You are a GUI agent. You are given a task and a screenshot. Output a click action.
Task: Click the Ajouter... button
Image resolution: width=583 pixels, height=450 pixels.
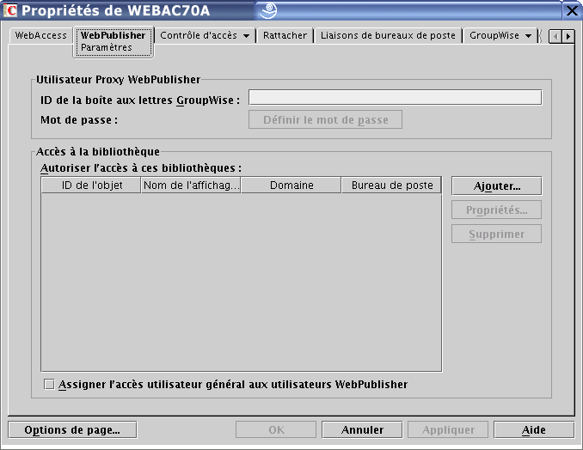pos(497,186)
